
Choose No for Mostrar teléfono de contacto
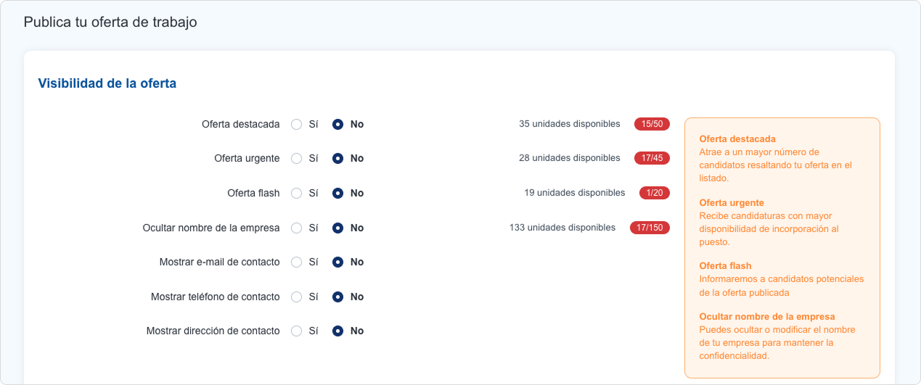(x=337, y=297)
